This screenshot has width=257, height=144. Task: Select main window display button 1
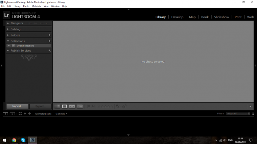[x=5, y=114]
